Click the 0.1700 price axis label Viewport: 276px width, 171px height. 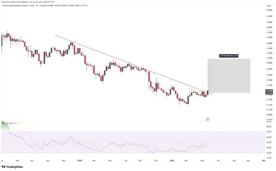click(x=270, y=100)
